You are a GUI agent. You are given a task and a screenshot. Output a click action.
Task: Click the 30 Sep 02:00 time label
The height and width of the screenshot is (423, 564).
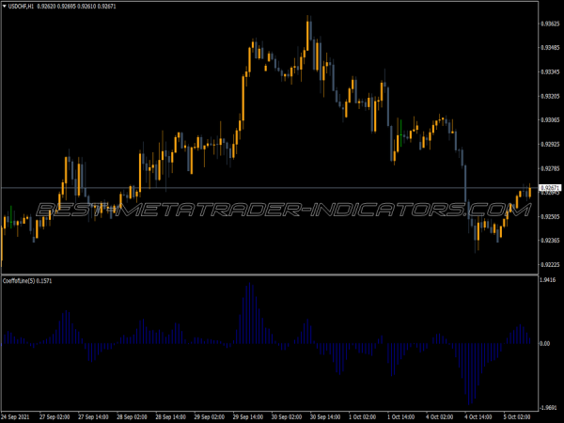tap(287, 417)
